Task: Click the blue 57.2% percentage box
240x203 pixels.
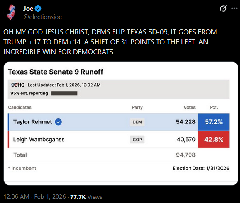Action: (214, 122)
